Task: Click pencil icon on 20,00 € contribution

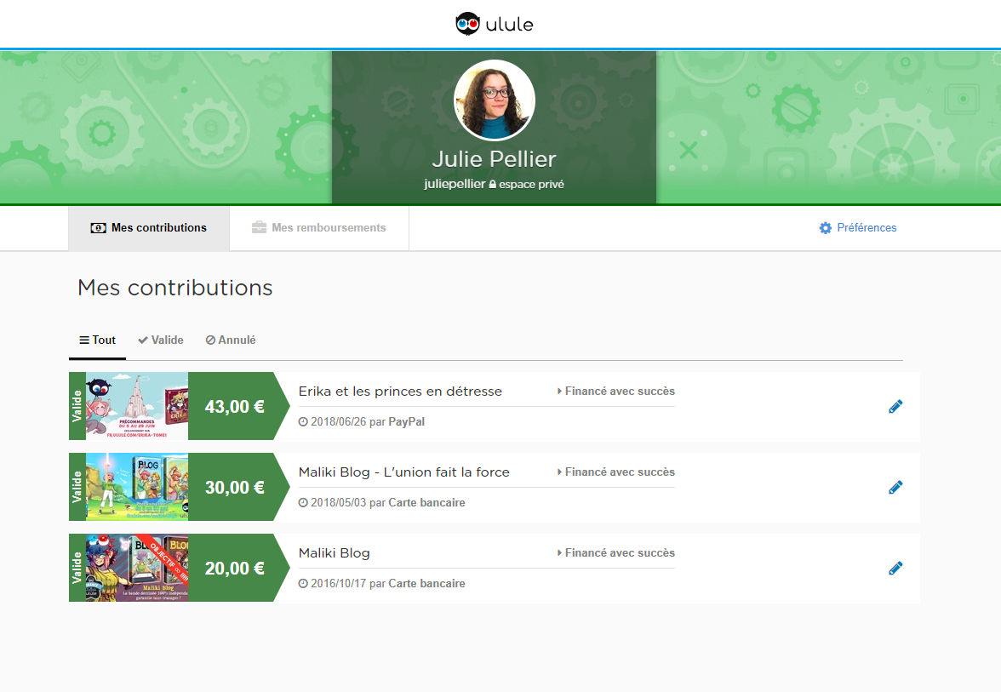Action: pos(895,569)
